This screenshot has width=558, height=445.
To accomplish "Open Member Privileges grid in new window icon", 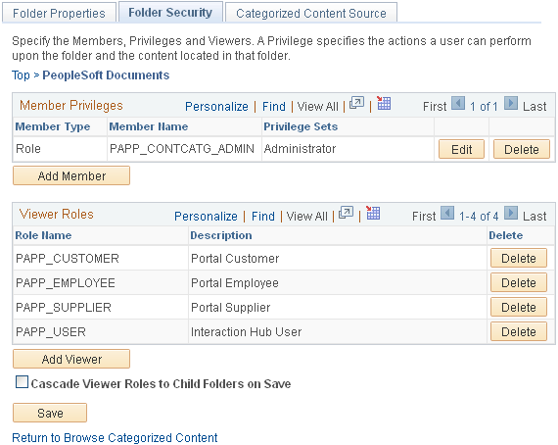I will [x=356, y=103].
